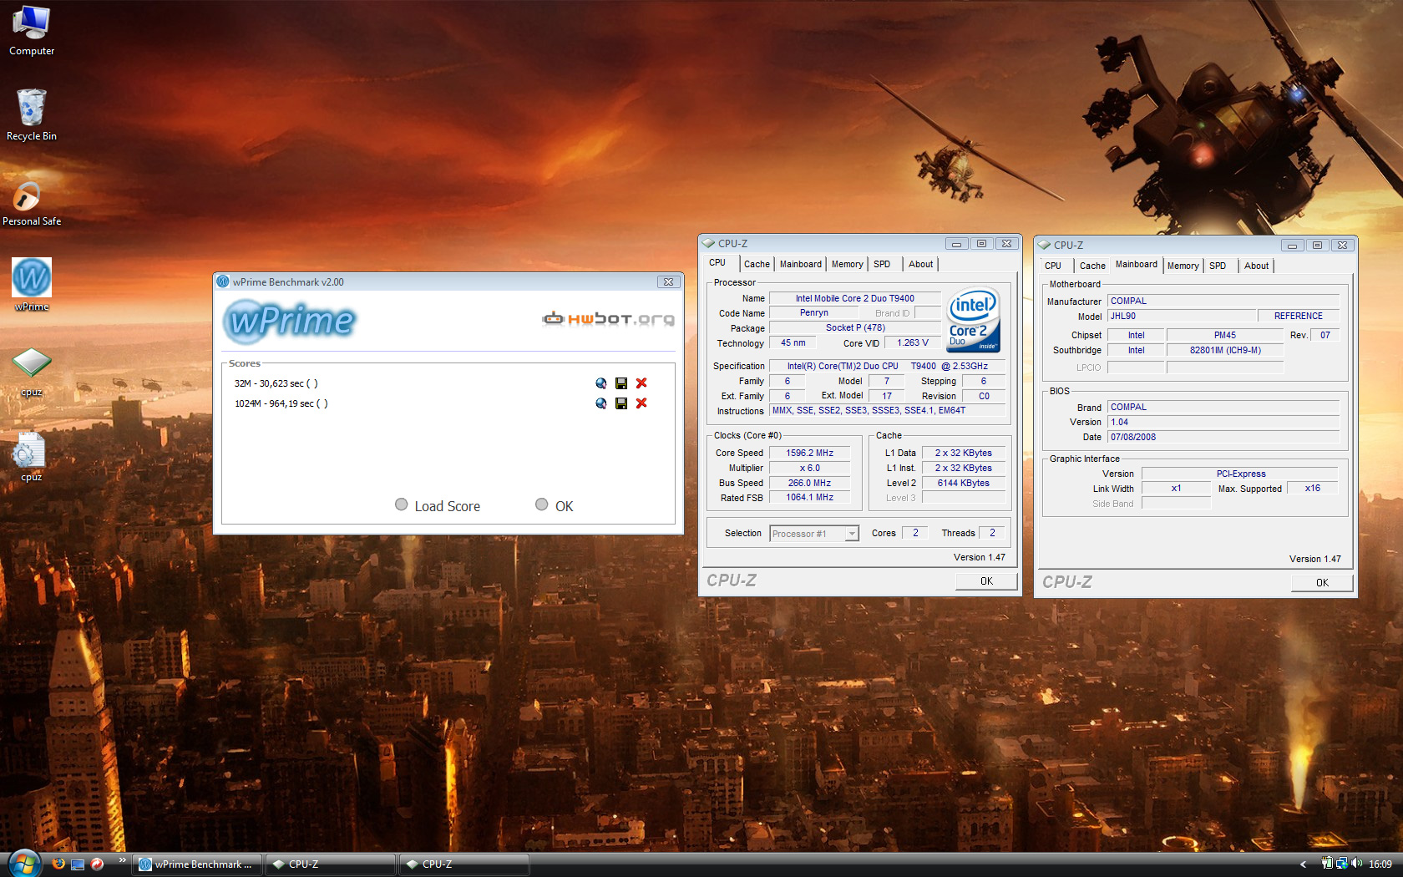Select the OK radio option in wPrime
1403x877 pixels.
pos(542,504)
